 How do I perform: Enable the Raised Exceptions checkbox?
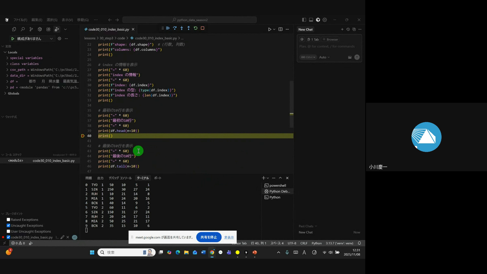point(8,220)
